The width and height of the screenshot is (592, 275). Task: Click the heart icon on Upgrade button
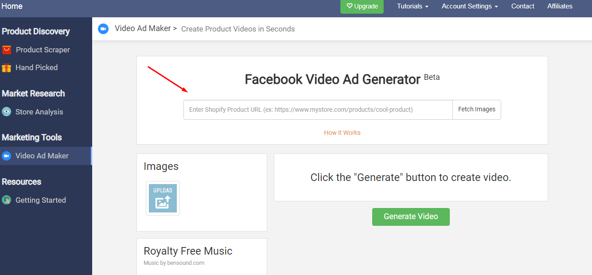coord(349,6)
